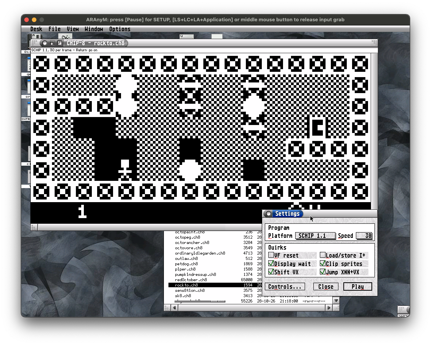
Task: Click the CHIP-8 window bottom-left corner gadget
Action: [34, 227]
